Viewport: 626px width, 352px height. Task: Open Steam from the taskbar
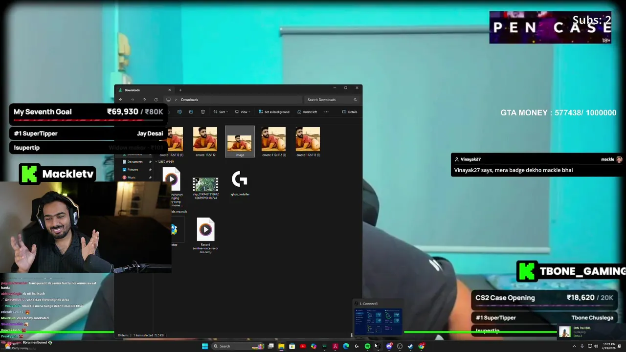pyautogui.click(x=410, y=346)
